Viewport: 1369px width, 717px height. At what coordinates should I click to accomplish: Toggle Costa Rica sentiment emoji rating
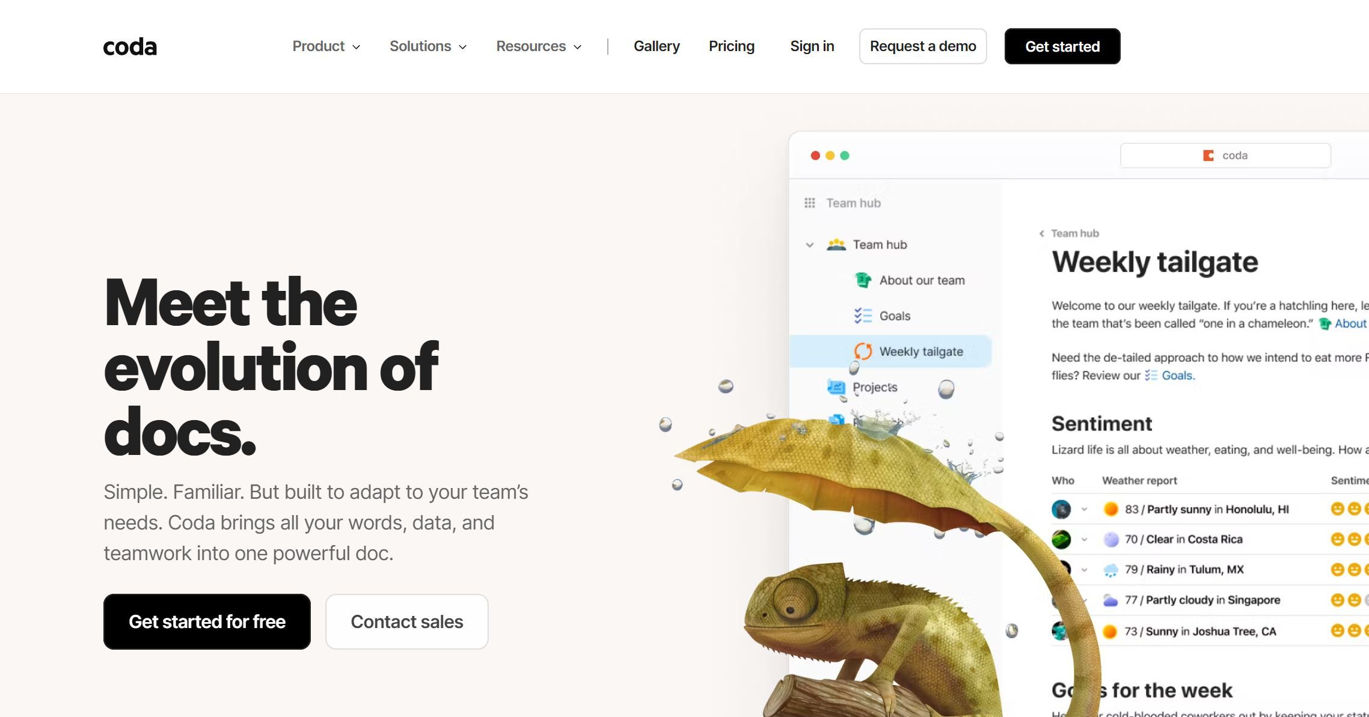1337,539
